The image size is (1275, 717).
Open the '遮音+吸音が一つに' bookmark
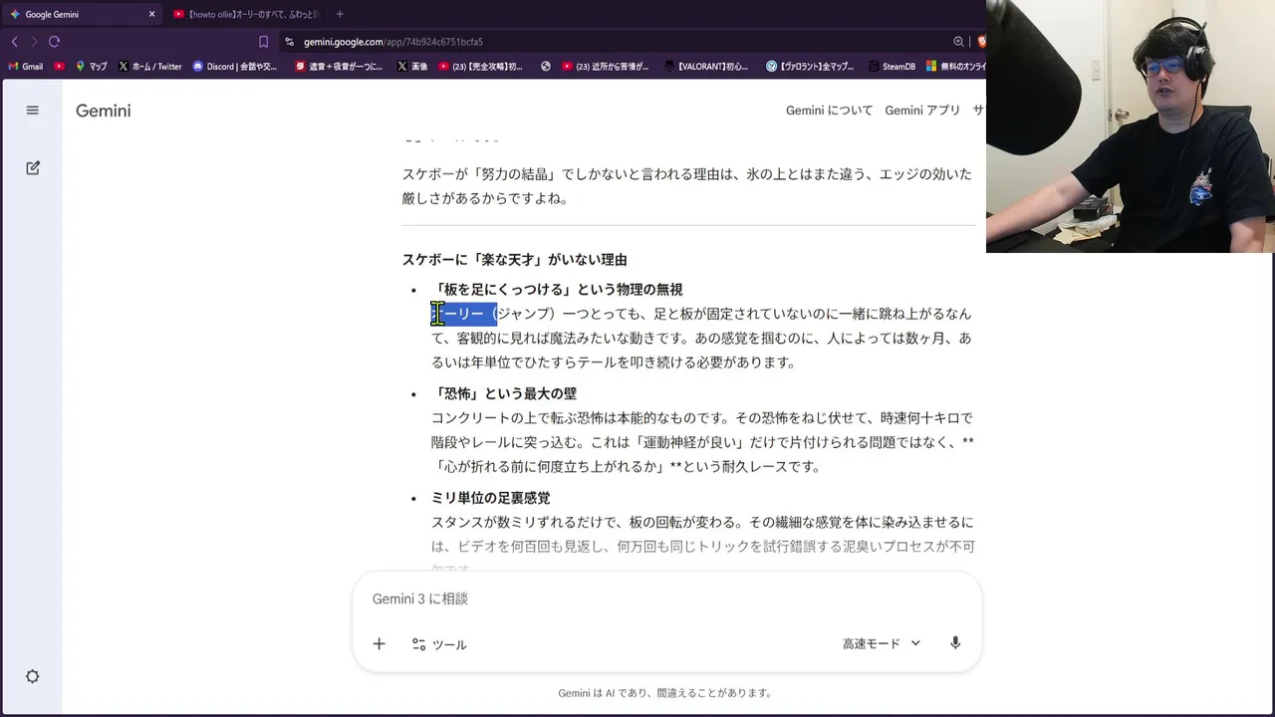pyautogui.click(x=339, y=67)
